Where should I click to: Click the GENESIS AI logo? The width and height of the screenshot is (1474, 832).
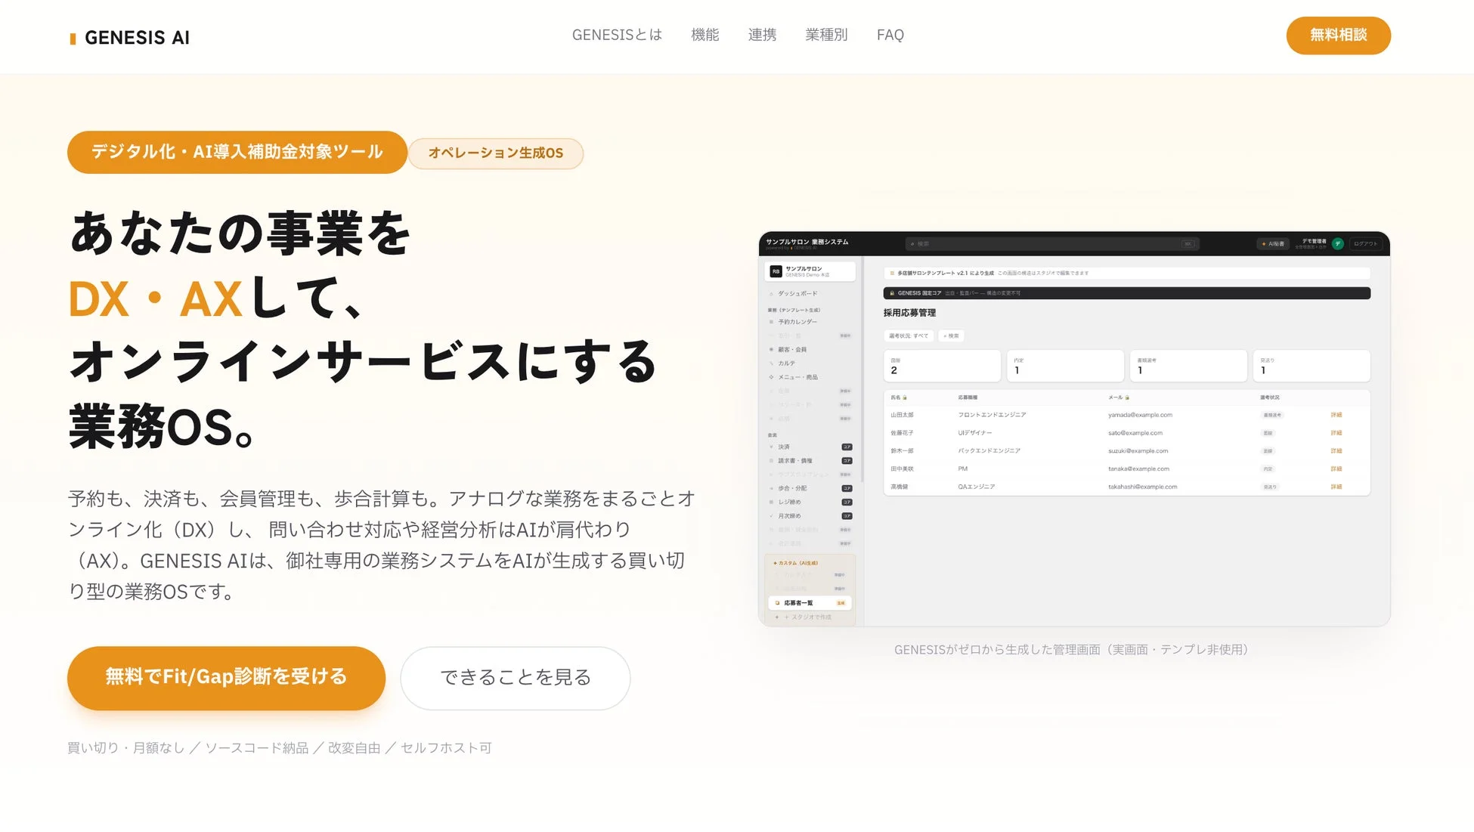(129, 37)
